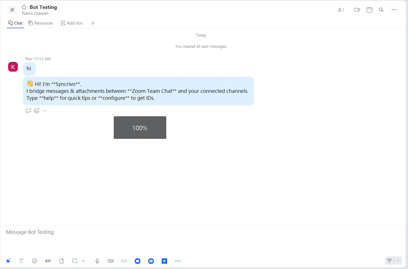Take a screenshot capture

tap(75, 261)
